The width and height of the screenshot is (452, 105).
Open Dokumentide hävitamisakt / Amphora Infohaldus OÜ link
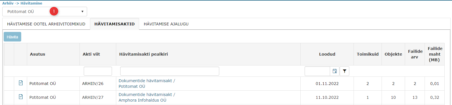tap(147, 97)
